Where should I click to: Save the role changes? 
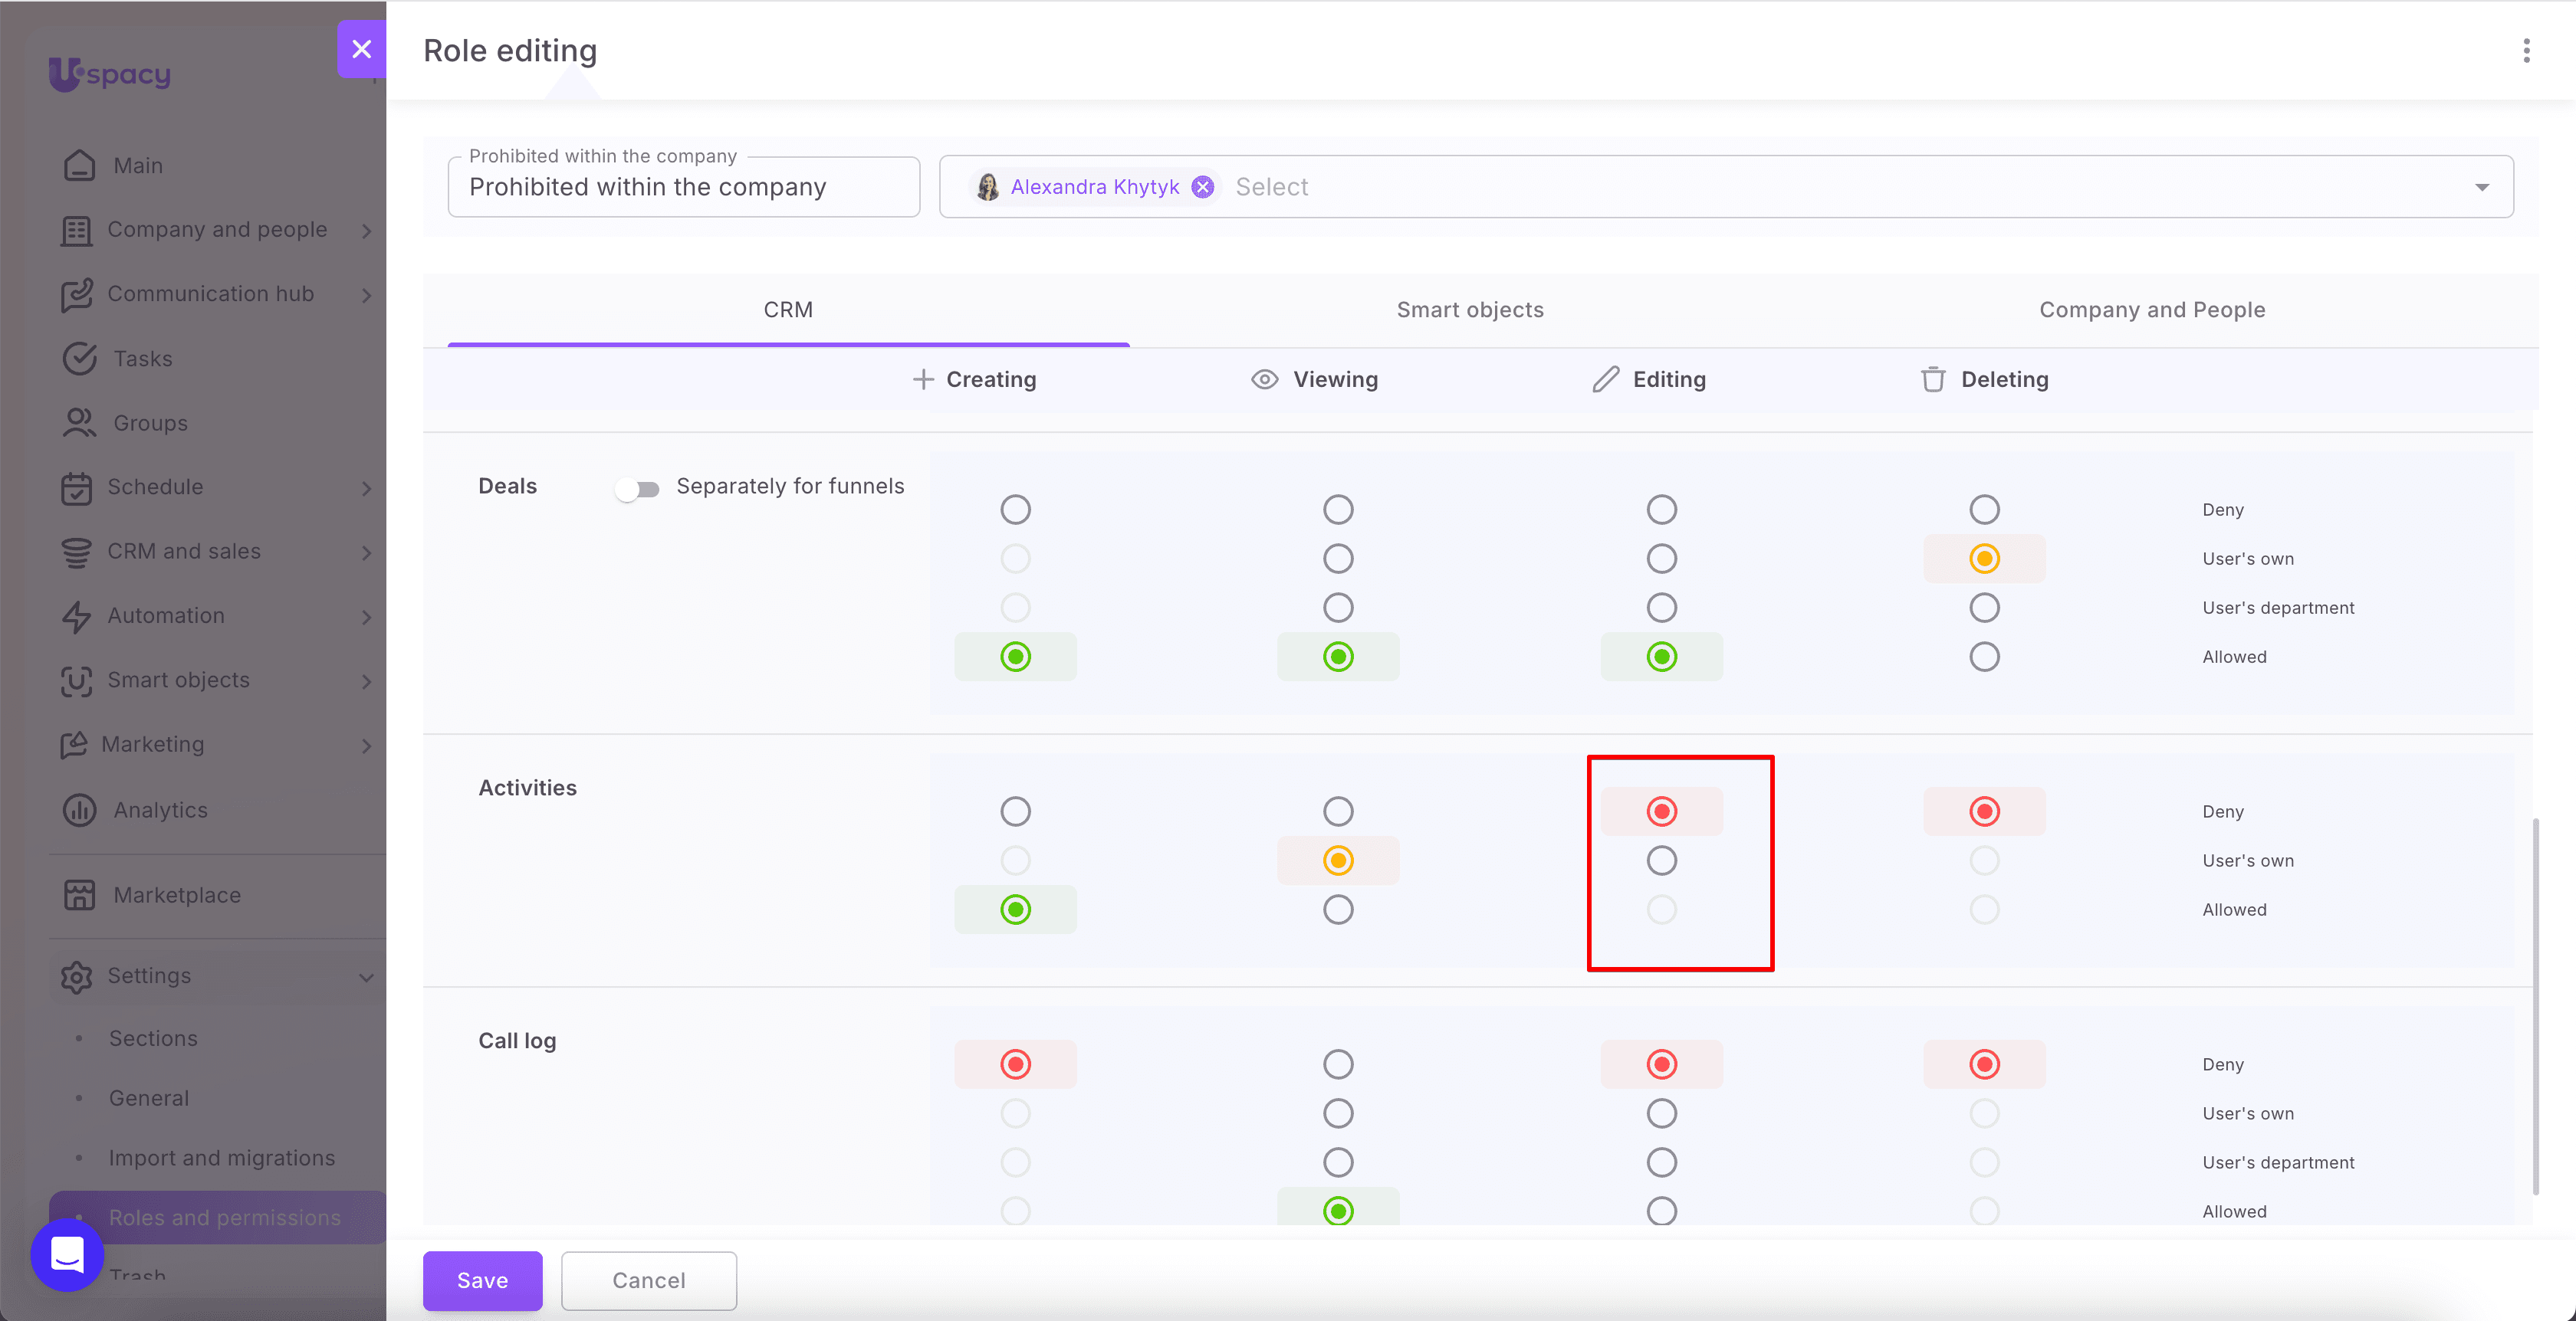coord(482,1280)
